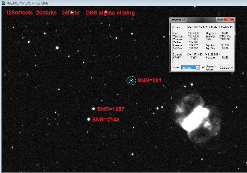Click the bright core of the nebula
This screenshot has width=247, height=173.
(x=195, y=119)
